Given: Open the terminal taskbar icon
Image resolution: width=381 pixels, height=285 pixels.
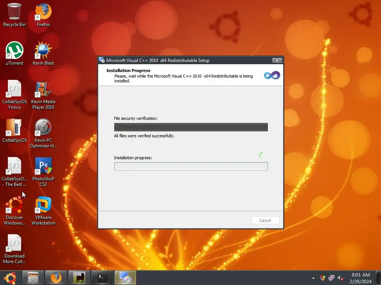Looking at the screenshot, I should (102, 278).
